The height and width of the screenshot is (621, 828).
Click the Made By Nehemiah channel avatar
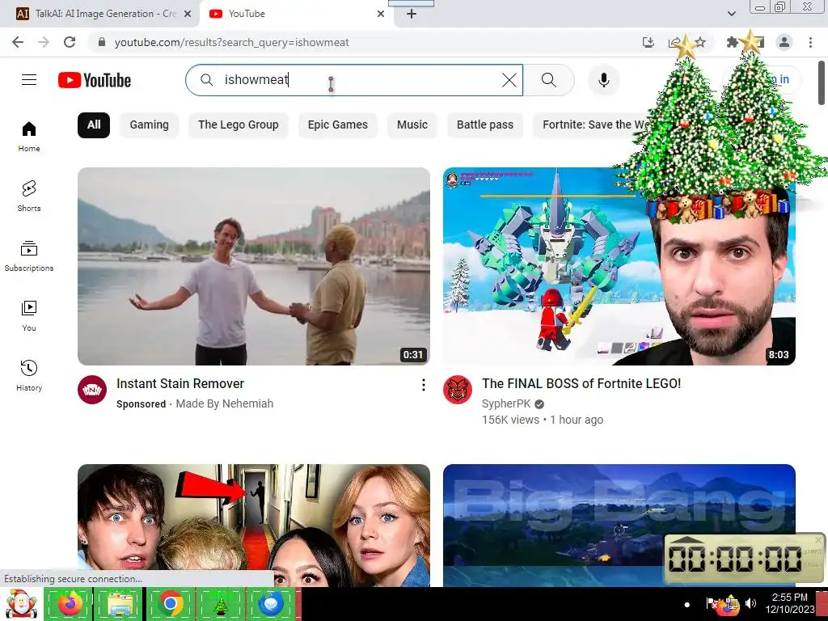pos(92,390)
